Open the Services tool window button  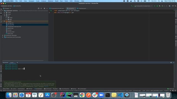48,89
